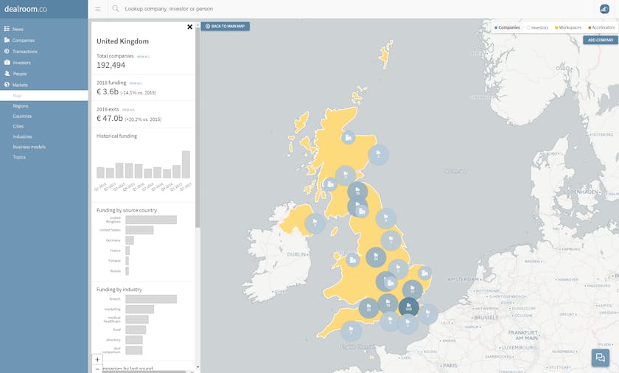This screenshot has height=373, width=619.
Task: Toggle the Companies map layer
Action: [x=508, y=27]
